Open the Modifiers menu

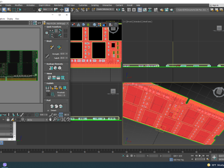pyautogui.click(x=19, y=5)
